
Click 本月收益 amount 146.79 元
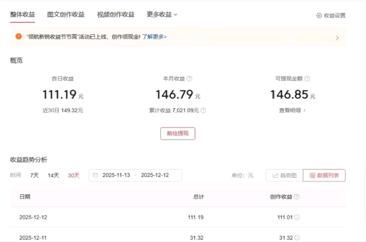pyautogui.click(x=178, y=95)
